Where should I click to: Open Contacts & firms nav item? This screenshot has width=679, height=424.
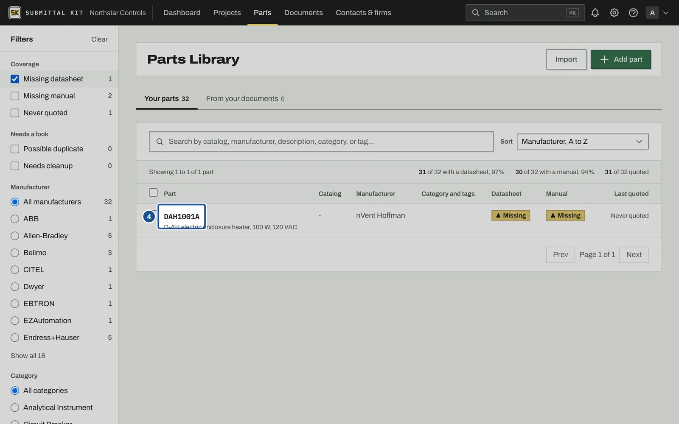(x=363, y=13)
